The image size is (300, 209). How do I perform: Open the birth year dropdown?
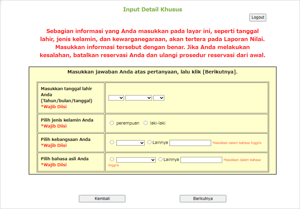tap(116, 98)
